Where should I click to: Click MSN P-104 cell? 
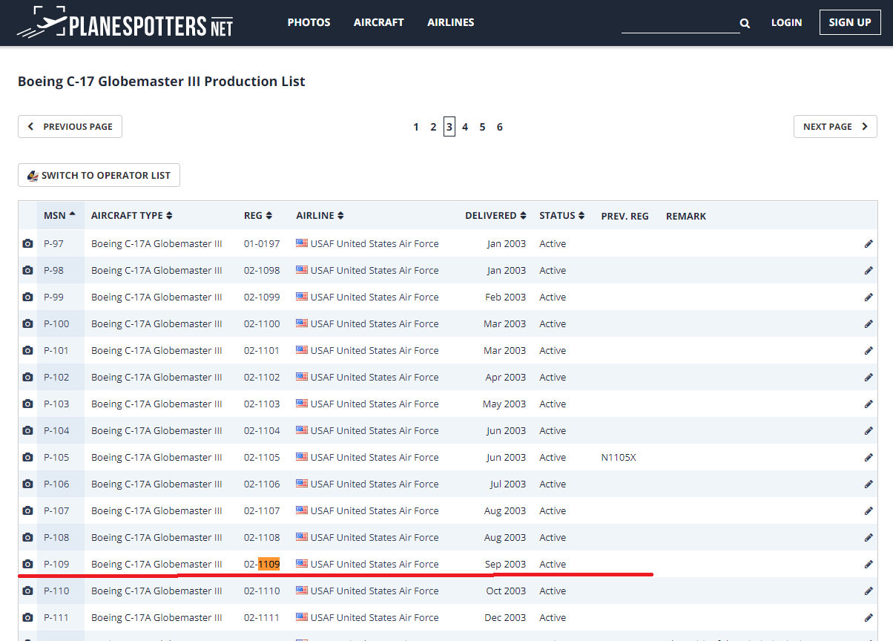coord(56,430)
